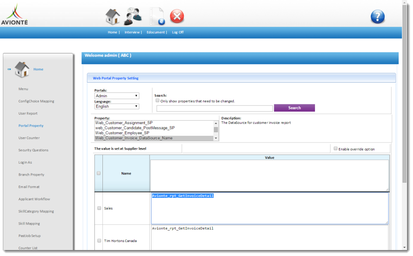Viewport: 413px width, 256px height.
Task: Click the Home house icon in top toolbar
Action: tap(112, 17)
